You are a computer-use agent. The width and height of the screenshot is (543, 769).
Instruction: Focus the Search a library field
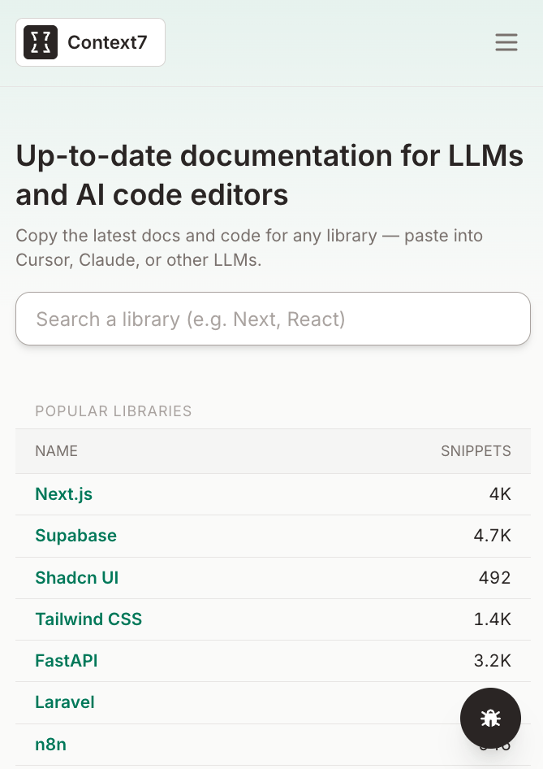click(x=273, y=319)
